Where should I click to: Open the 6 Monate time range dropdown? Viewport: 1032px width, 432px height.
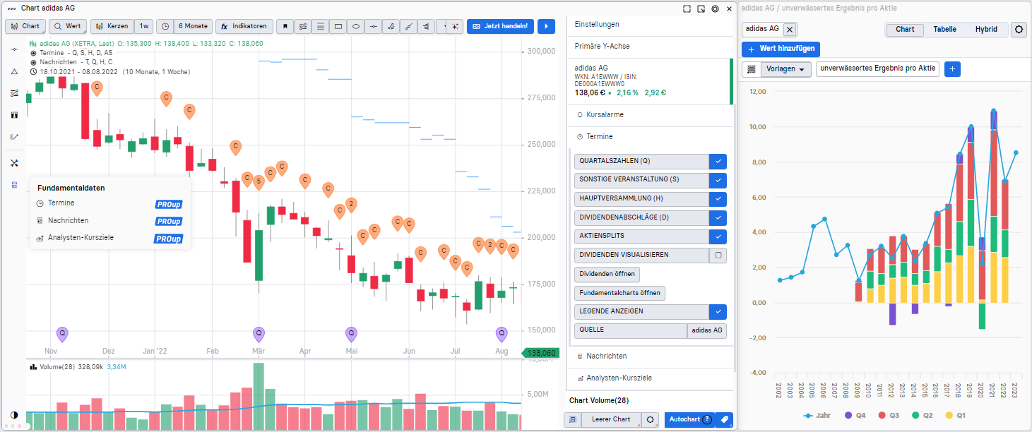coord(193,26)
